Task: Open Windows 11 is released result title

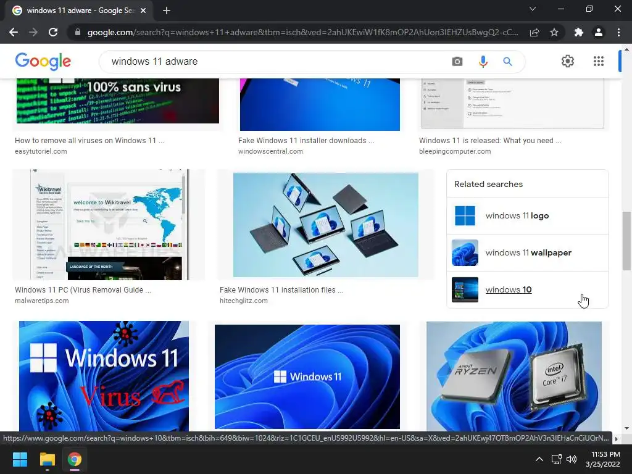Action: pos(490,140)
